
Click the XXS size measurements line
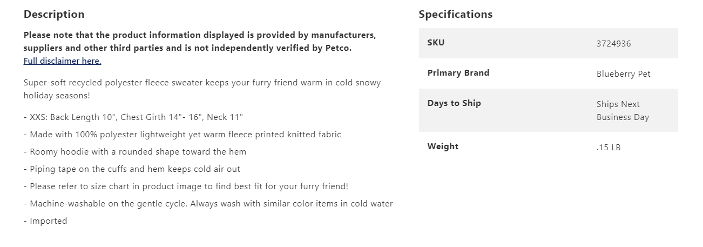point(133,117)
